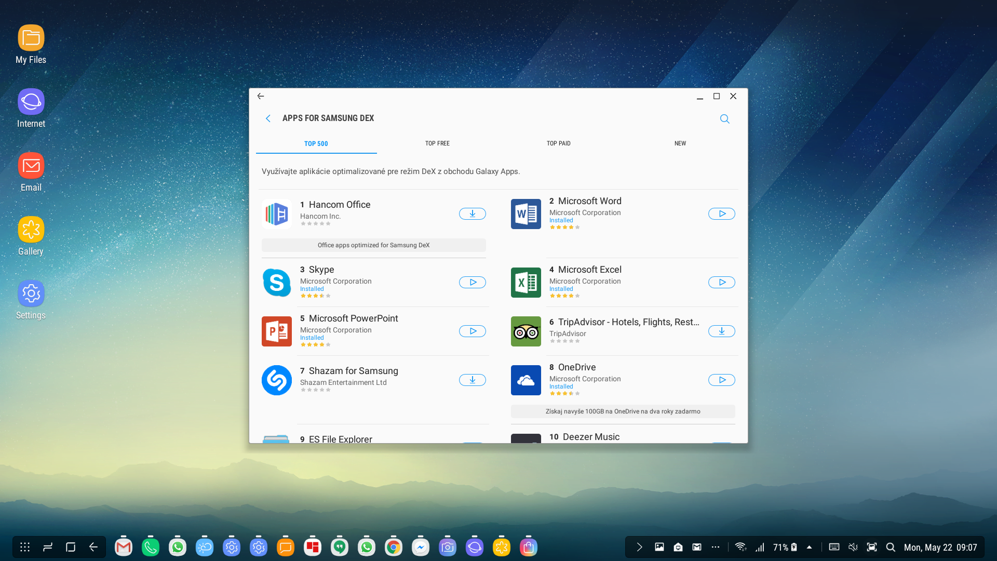Open the 'ES File Explorer' listing title

pyautogui.click(x=341, y=439)
